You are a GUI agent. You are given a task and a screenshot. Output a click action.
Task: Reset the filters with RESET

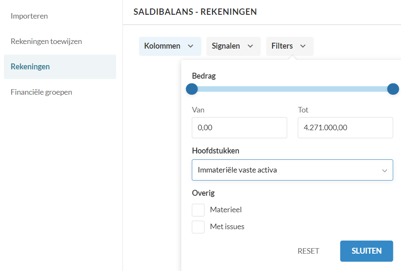click(309, 251)
